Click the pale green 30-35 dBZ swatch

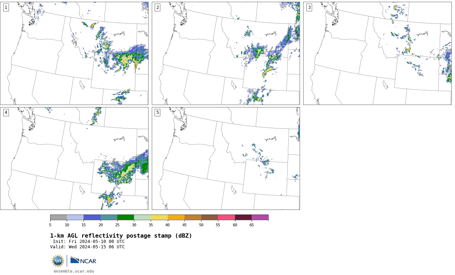click(x=143, y=217)
